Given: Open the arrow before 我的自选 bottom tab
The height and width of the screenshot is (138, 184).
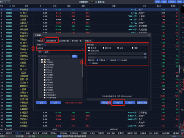Looking at the screenshot, I should (x=4, y=133).
